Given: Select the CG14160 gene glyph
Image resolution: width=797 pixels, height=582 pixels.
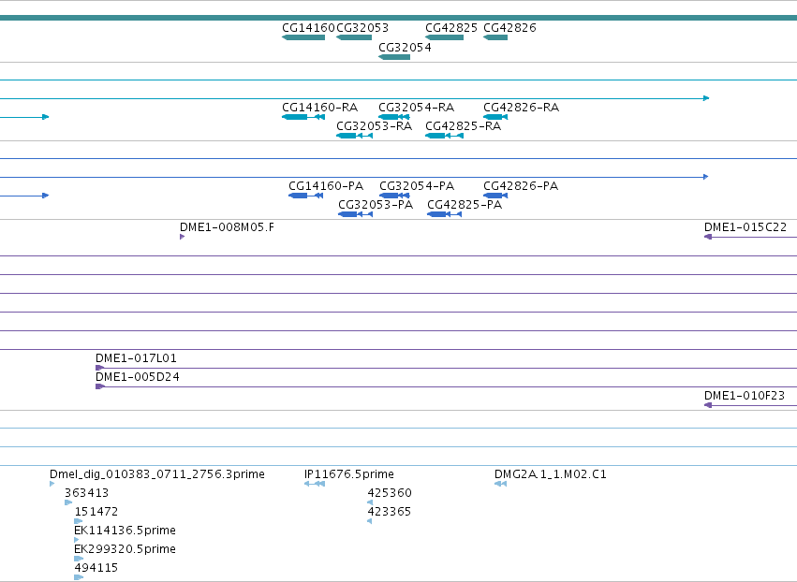Looking at the screenshot, I should coord(303,37).
